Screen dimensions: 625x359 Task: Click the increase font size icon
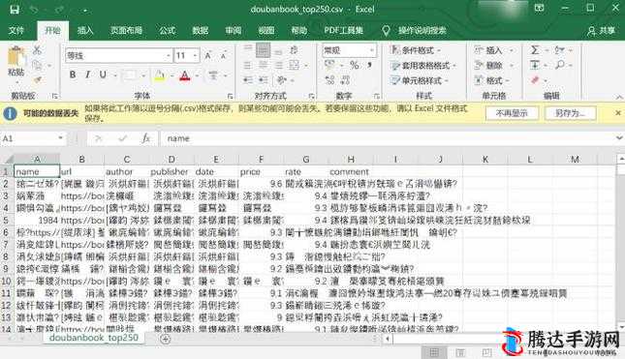(207, 56)
